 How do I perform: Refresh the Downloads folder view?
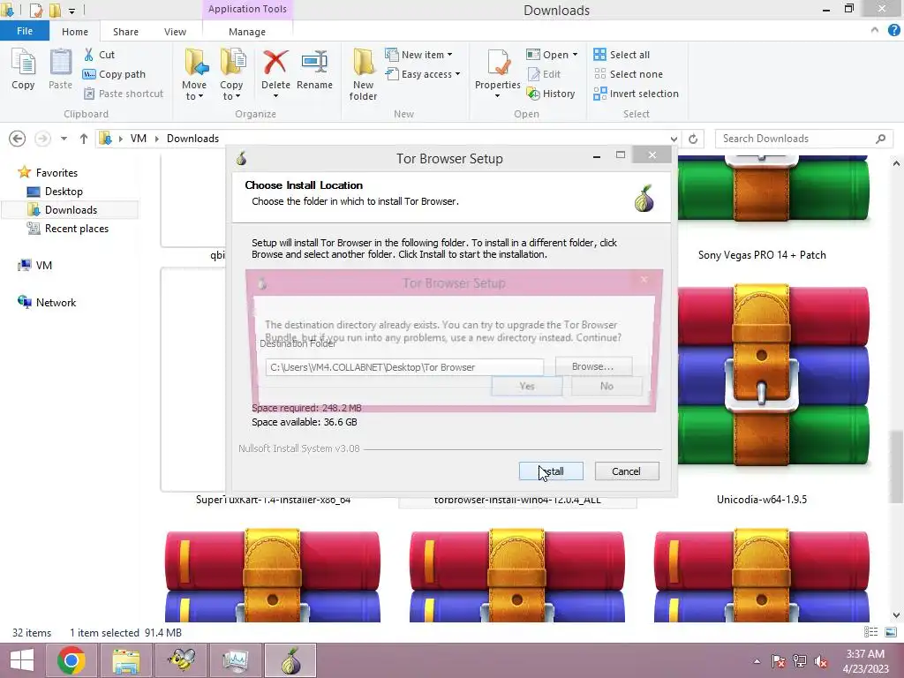point(693,139)
